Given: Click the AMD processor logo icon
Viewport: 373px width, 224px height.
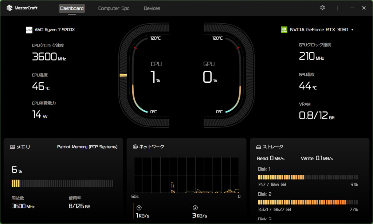Looking at the screenshot, I should pyautogui.click(x=29, y=30).
